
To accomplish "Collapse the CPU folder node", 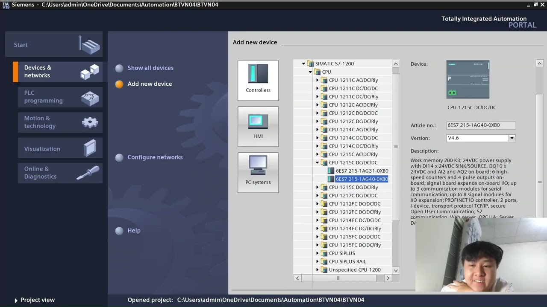I will pos(310,72).
